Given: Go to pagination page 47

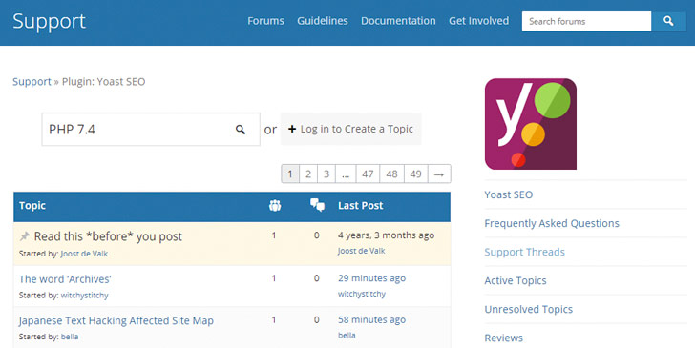Looking at the screenshot, I should (368, 174).
